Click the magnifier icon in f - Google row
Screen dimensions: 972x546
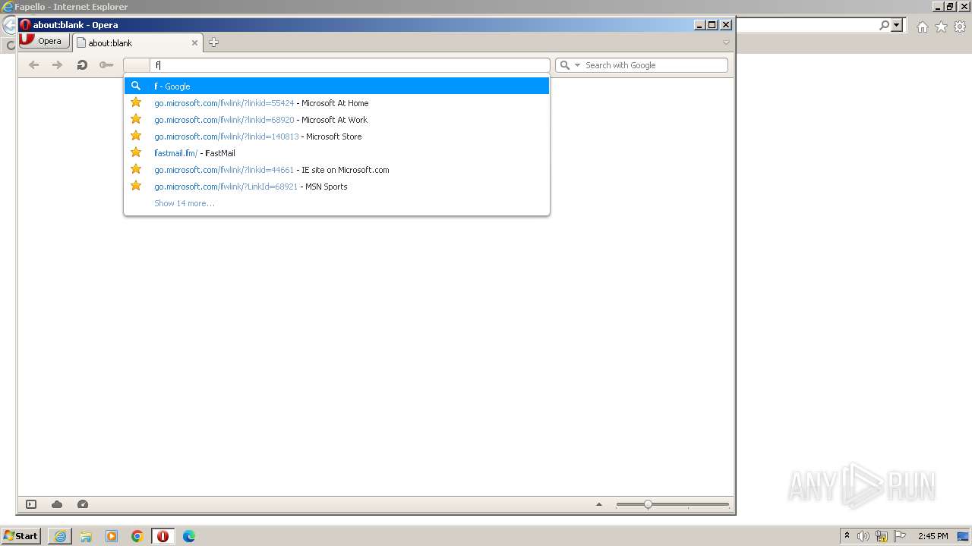point(136,86)
